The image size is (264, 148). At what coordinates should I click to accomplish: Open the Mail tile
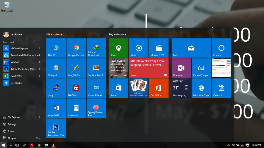pos(191,48)
